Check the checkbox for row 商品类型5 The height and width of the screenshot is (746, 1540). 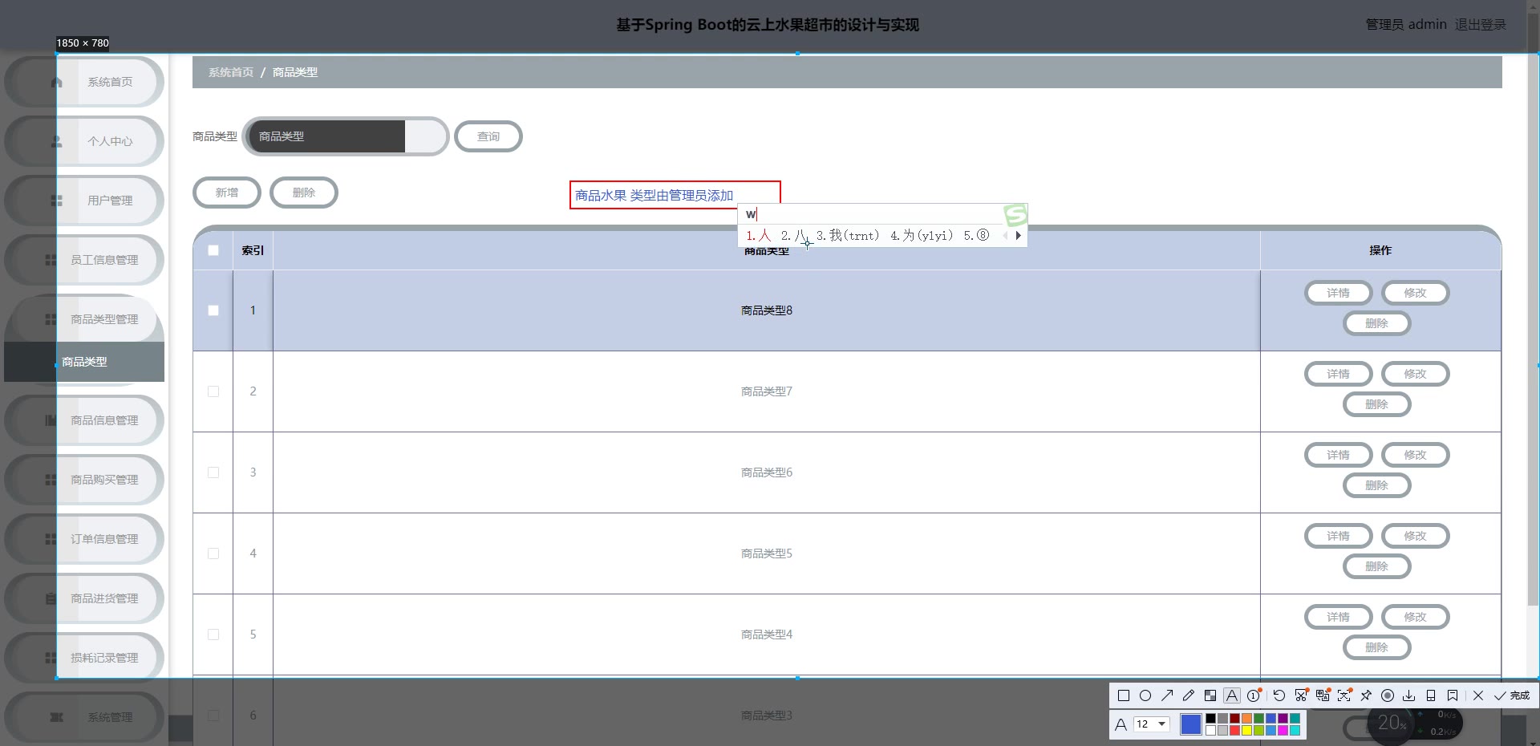[213, 553]
